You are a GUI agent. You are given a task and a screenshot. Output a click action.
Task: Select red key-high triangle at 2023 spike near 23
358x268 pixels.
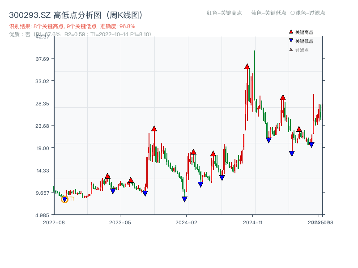pyautogui.click(x=154, y=129)
